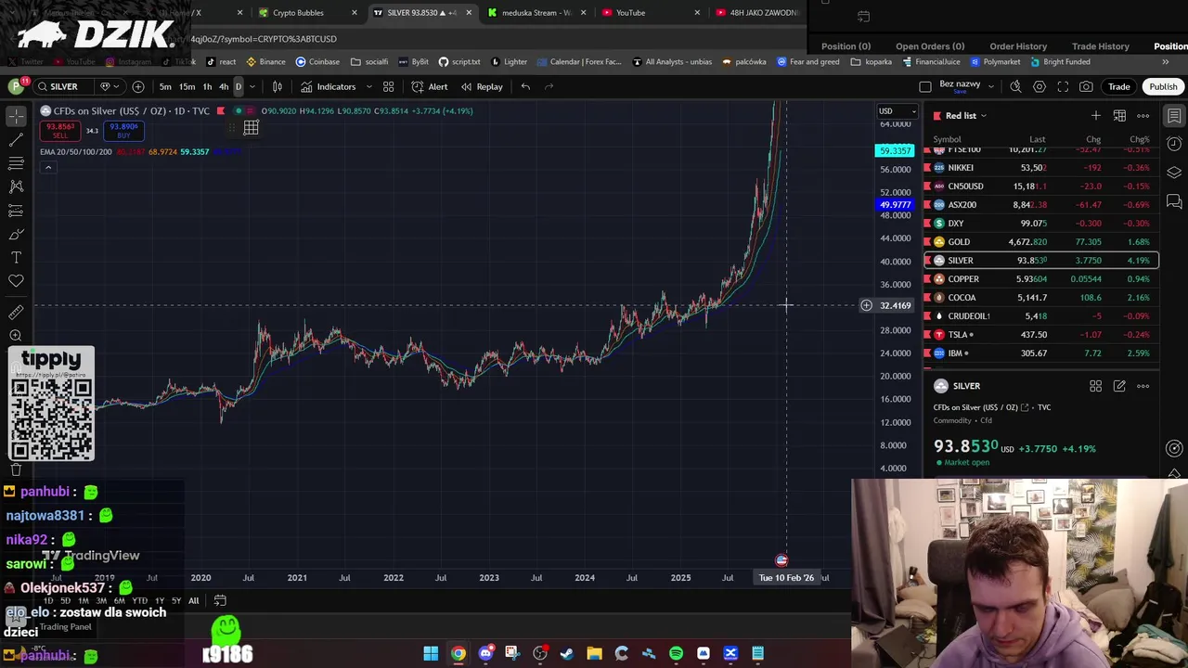Open the patterns drawing tool group
This screenshot has height=668, width=1188.
(x=16, y=186)
